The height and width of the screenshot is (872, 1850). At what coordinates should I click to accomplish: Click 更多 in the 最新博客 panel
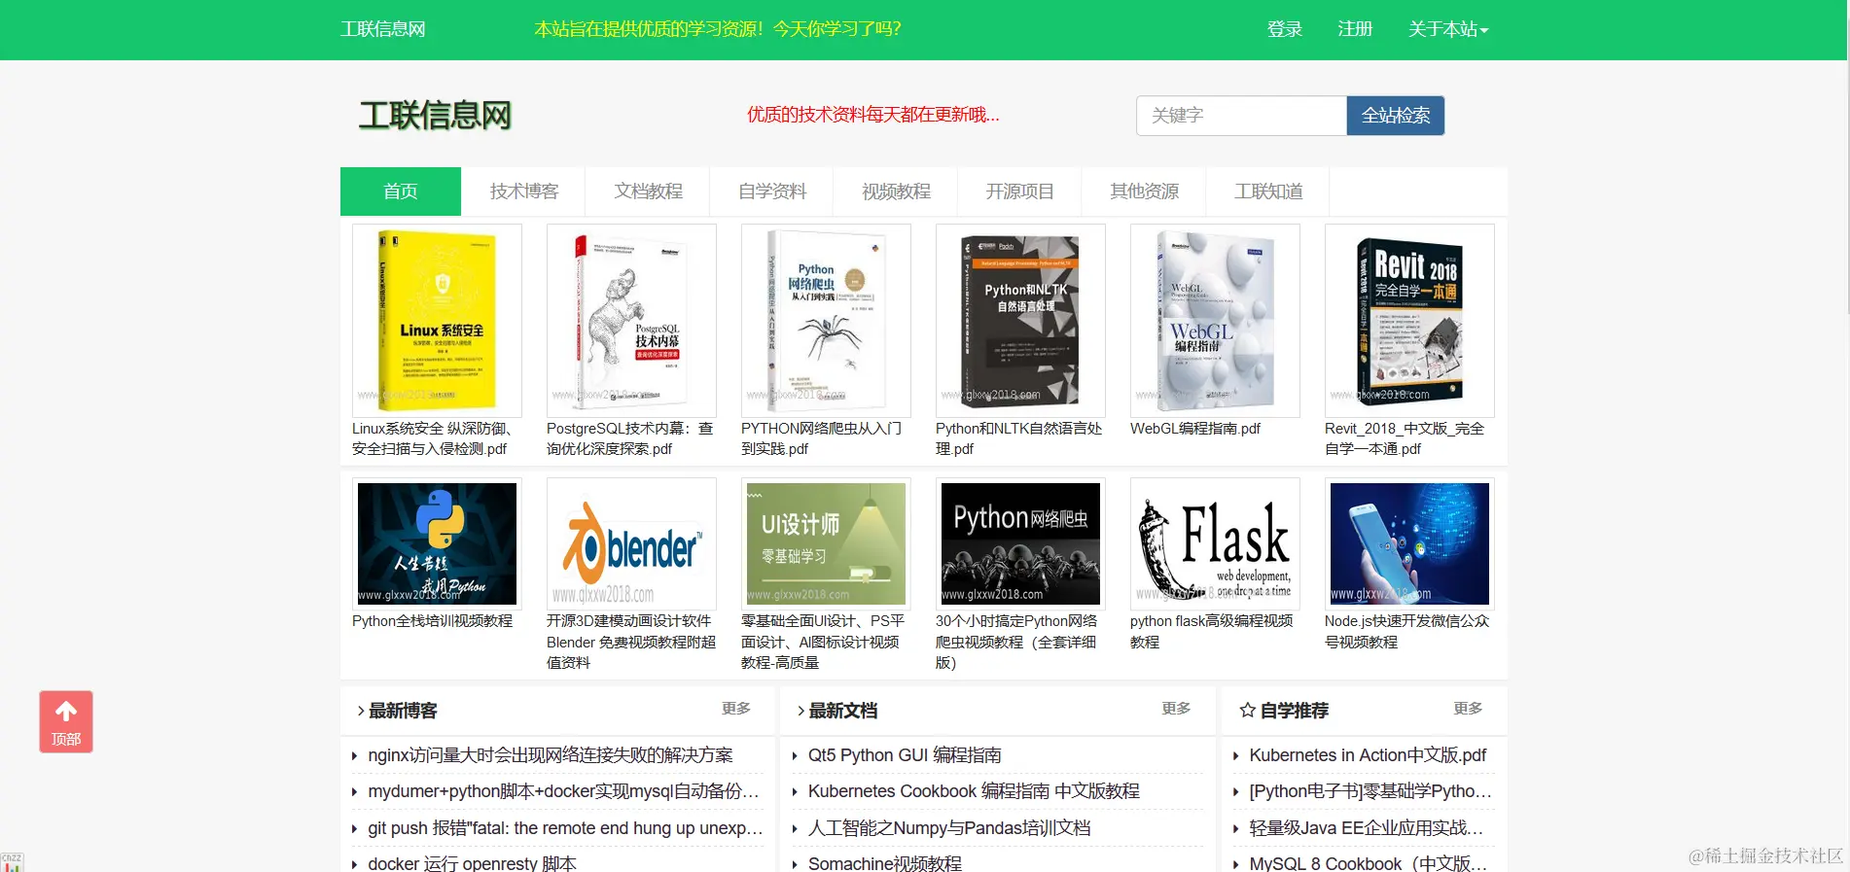736,709
